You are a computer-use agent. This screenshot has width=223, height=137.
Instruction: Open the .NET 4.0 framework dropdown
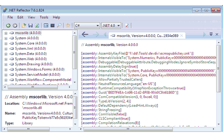[111, 25]
